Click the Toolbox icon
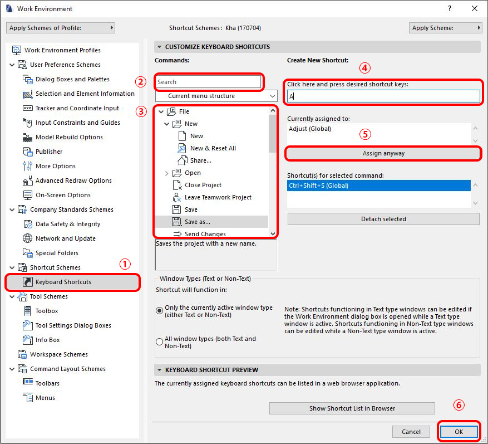The height and width of the screenshot is (444, 488). (x=28, y=311)
